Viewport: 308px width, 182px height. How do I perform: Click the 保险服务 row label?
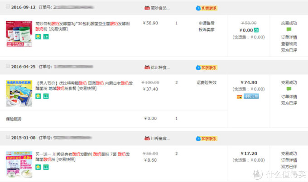[14, 119]
